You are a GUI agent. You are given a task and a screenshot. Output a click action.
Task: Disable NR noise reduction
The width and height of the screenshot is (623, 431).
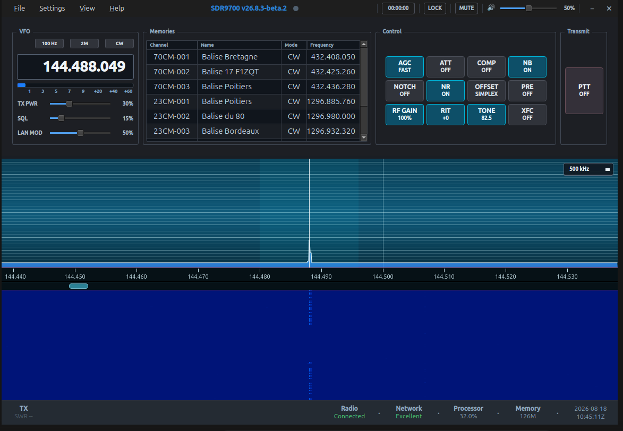click(446, 90)
